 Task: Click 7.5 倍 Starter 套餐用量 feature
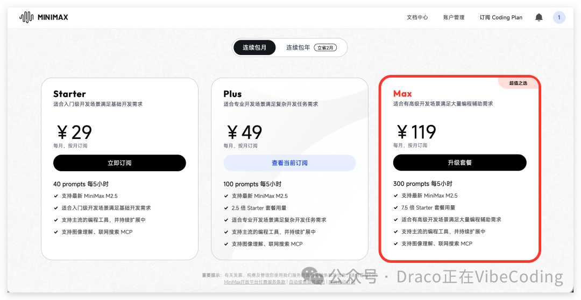pyautogui.click(x=428, y=208)
